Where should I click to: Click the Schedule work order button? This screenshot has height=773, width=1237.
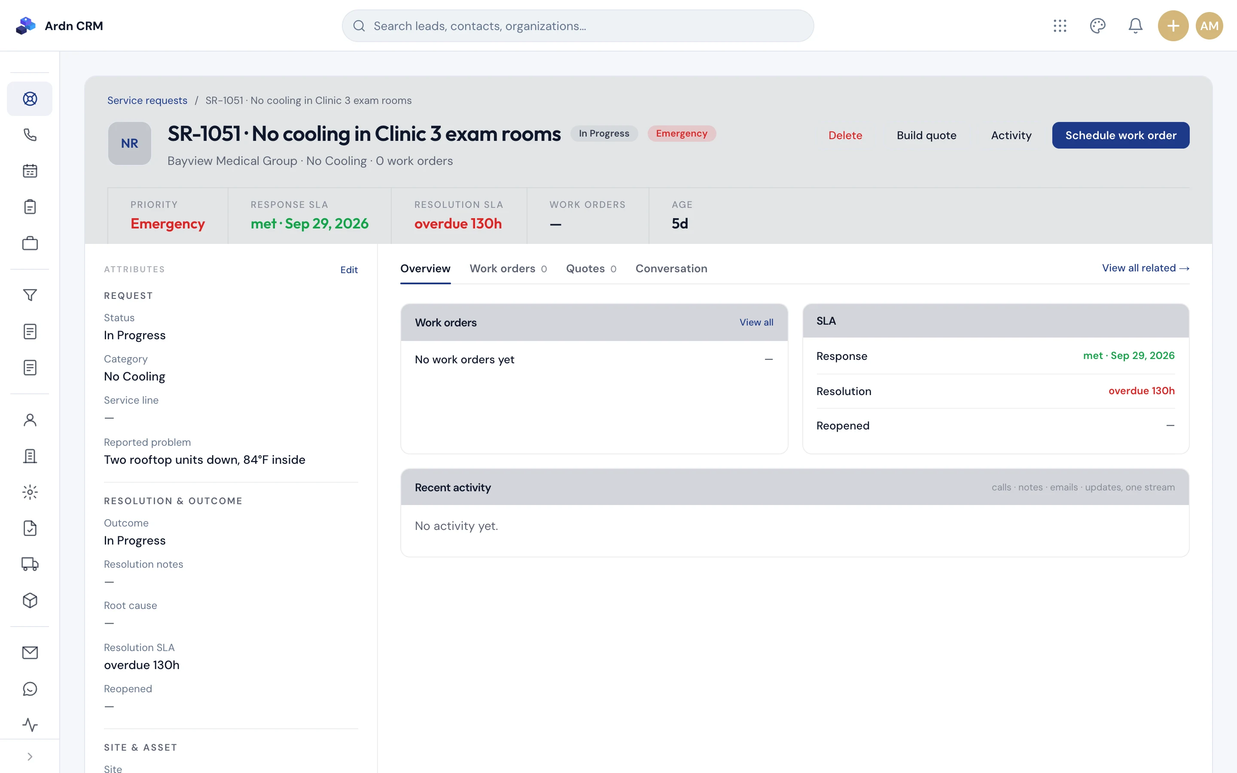[x=1121, y=135]
